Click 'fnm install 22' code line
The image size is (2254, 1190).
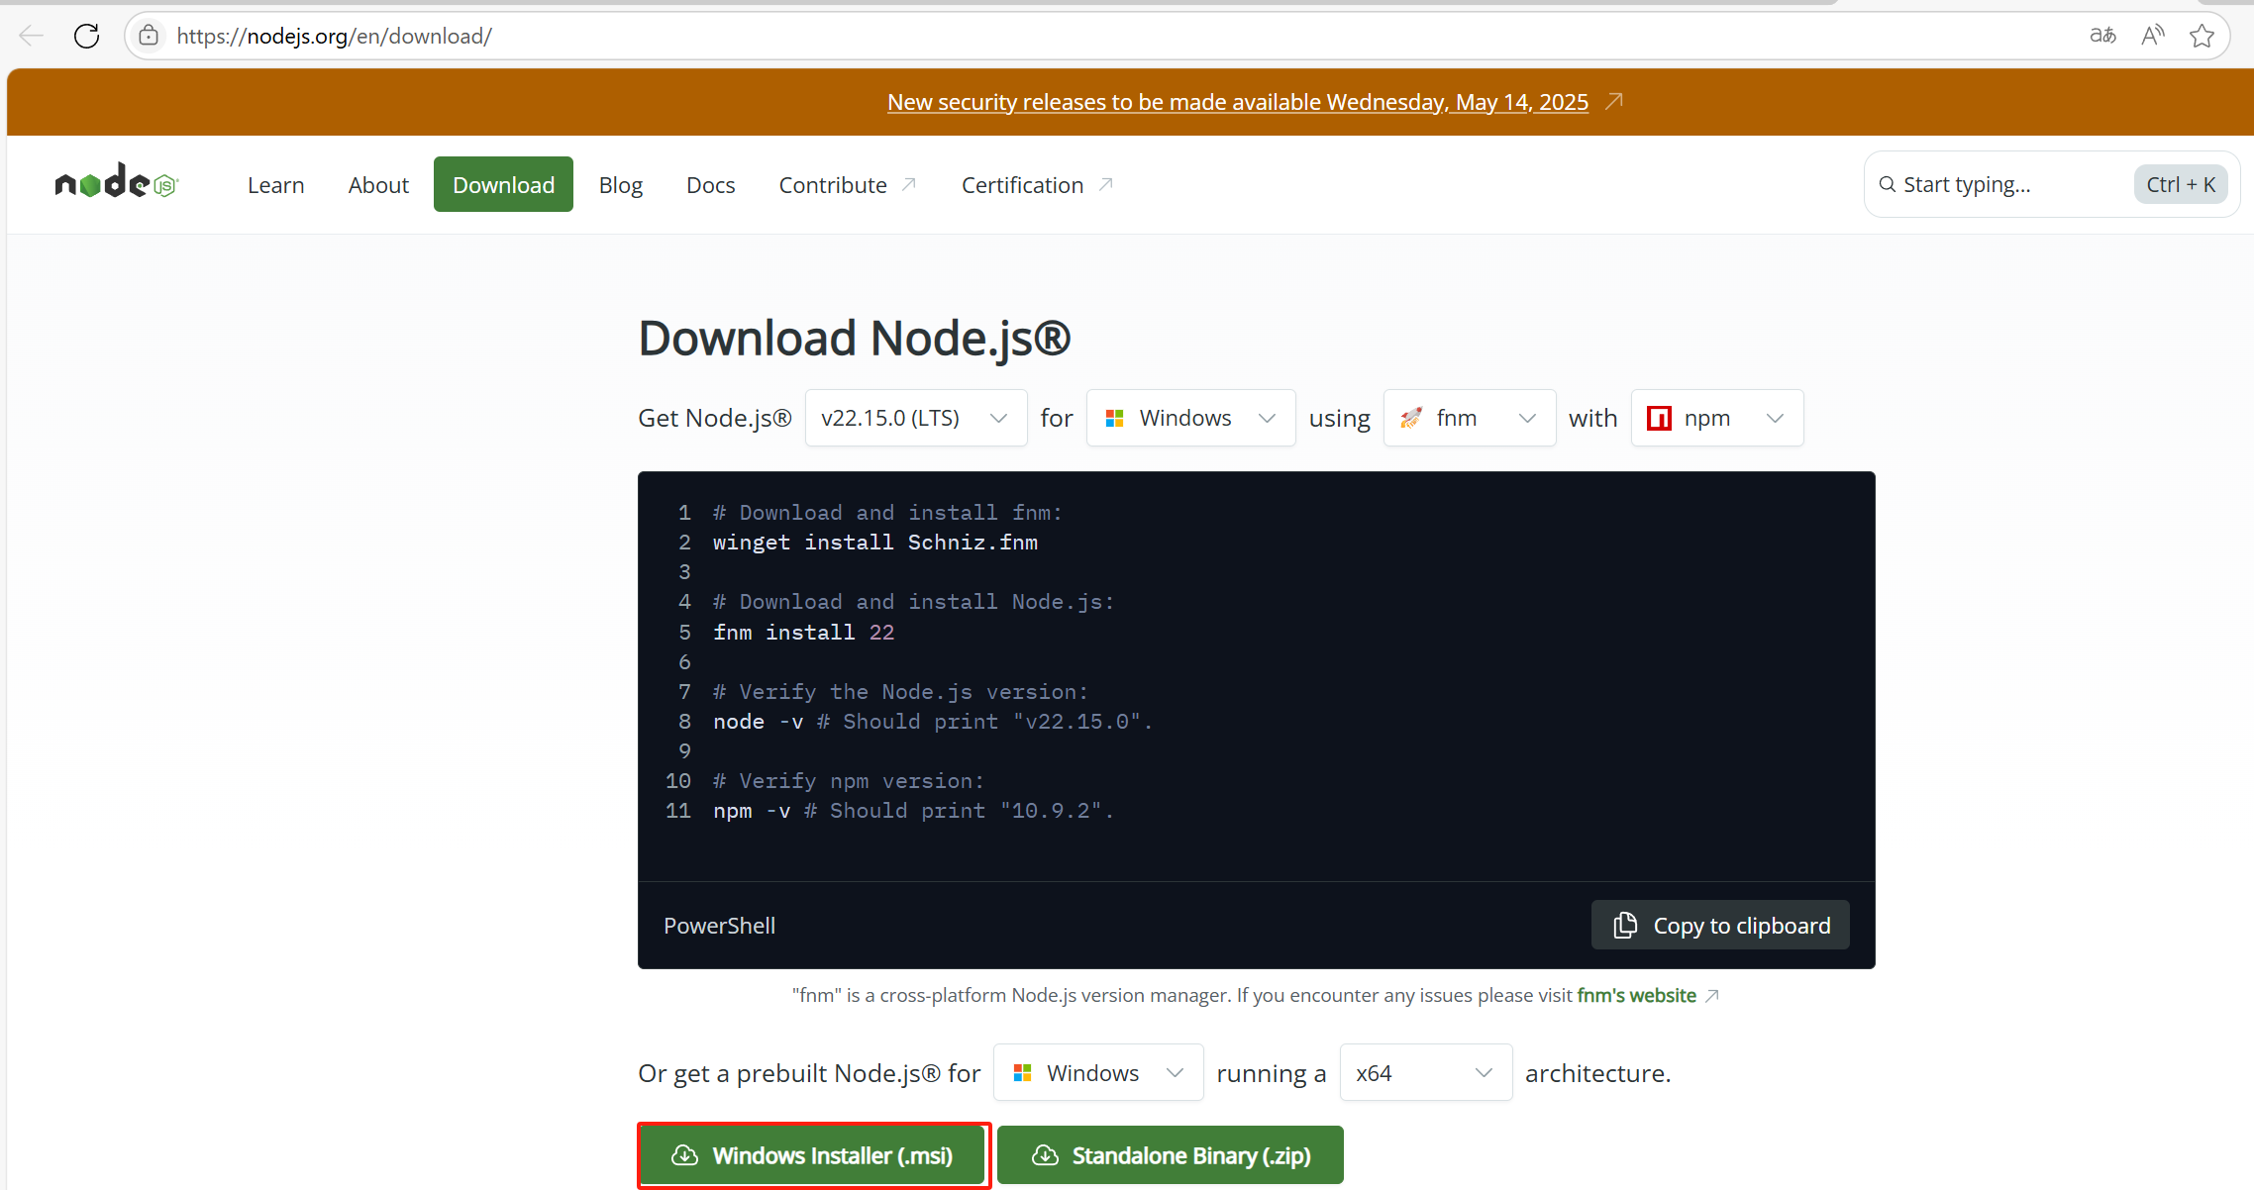tap(804, 633)
